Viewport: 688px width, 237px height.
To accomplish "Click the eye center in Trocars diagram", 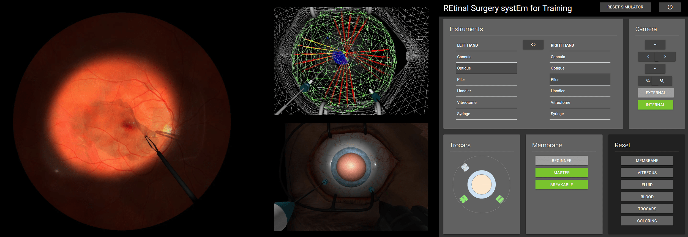I will (481, 185).
